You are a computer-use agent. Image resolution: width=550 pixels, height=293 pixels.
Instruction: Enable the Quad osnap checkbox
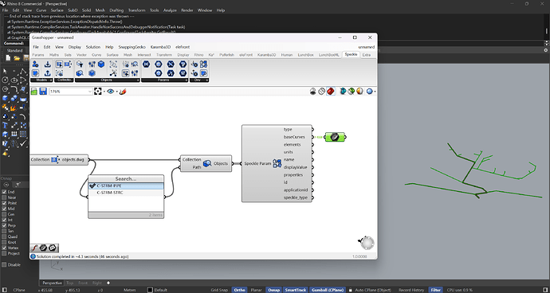coord(4,237)
